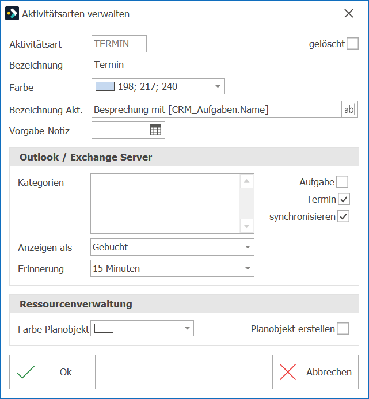Click the 'Outlook / Exchange Server' section header
The image size is (369, 399).
click(x=184, y=157)
